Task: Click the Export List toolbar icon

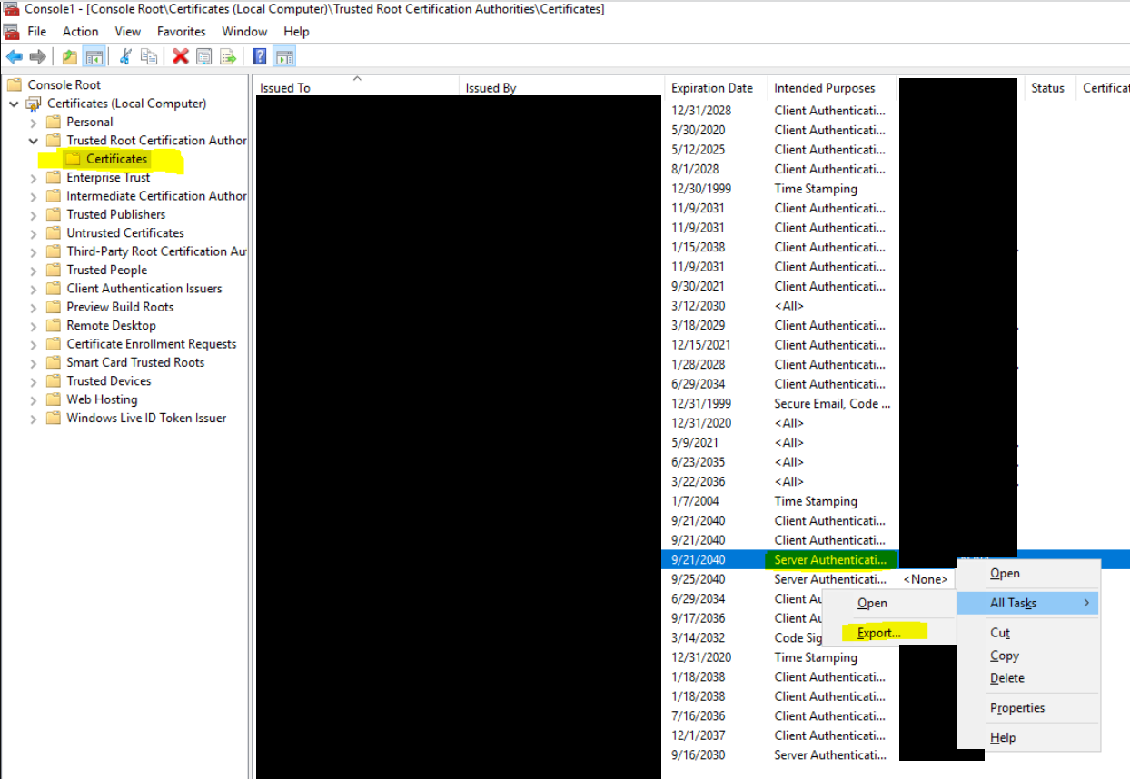Action: click(x=229, y=57)
